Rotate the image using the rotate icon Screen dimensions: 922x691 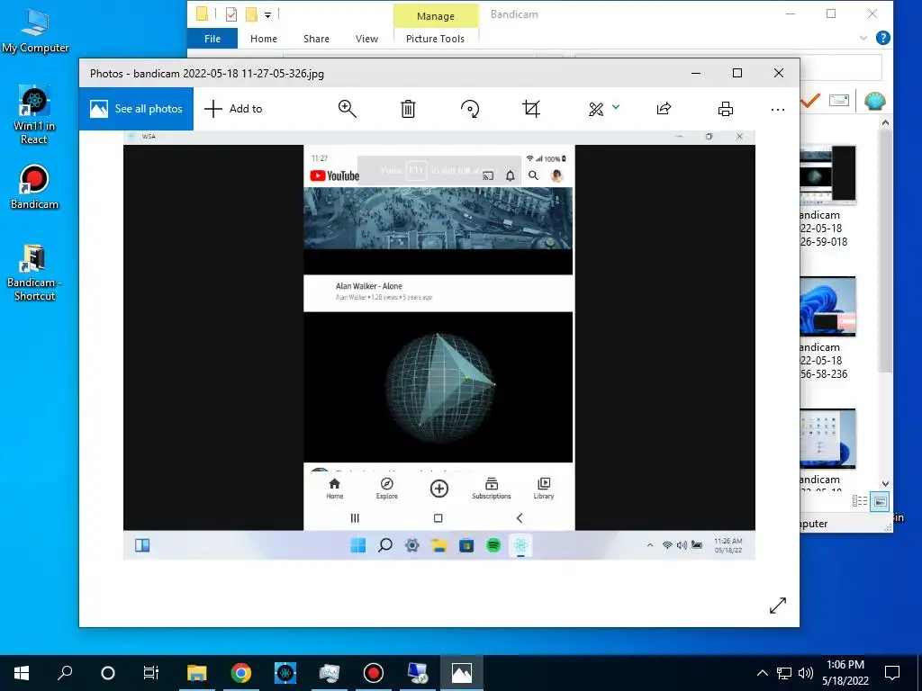click(x=470, y=109)
